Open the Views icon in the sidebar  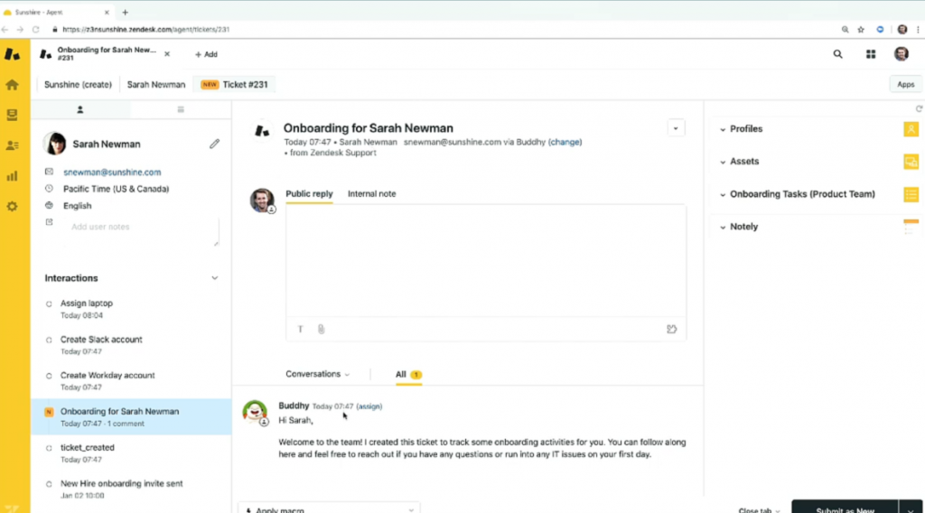pos(12,115)
